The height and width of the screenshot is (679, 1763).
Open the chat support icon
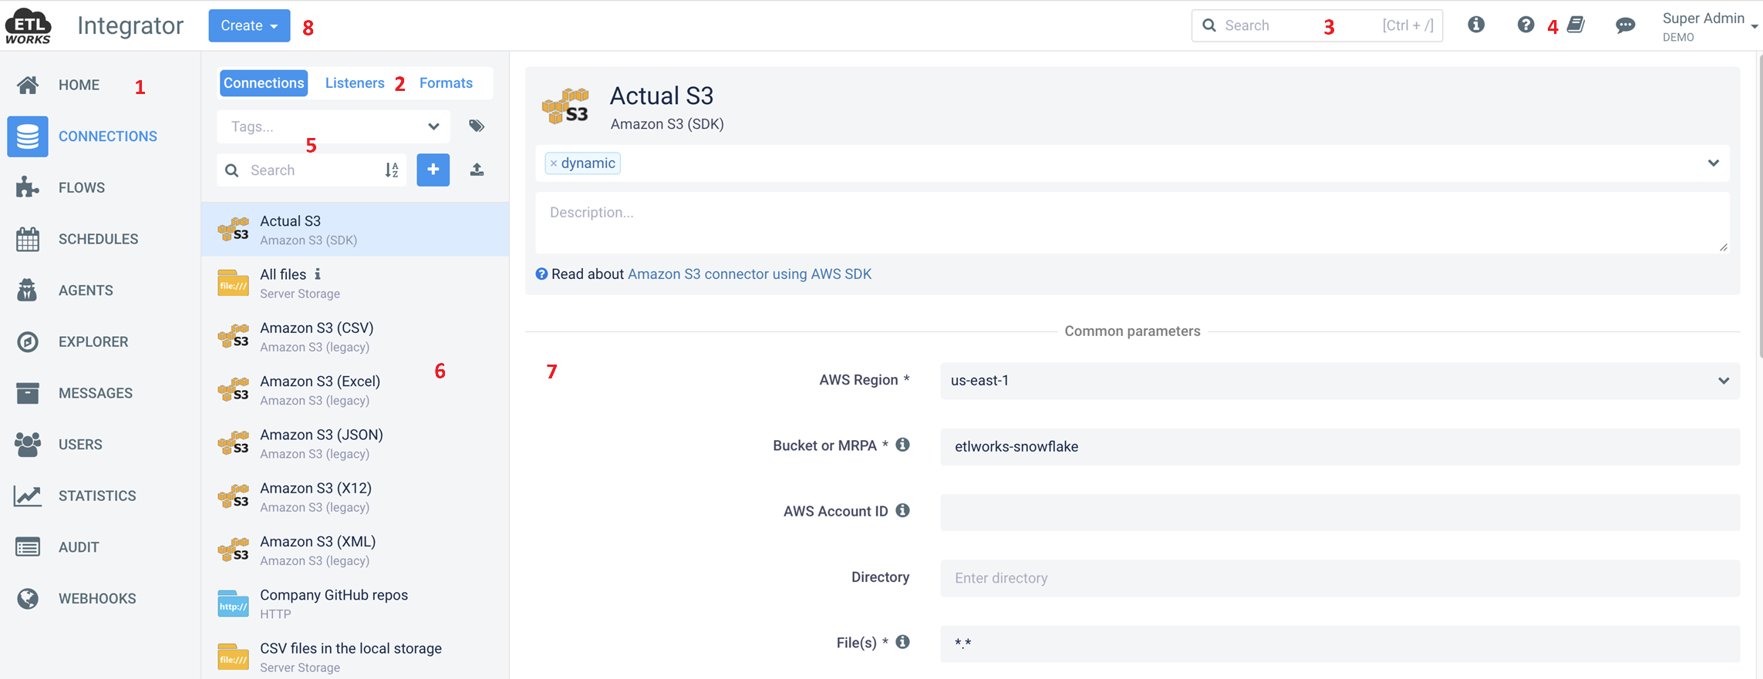pos(1625,25)
